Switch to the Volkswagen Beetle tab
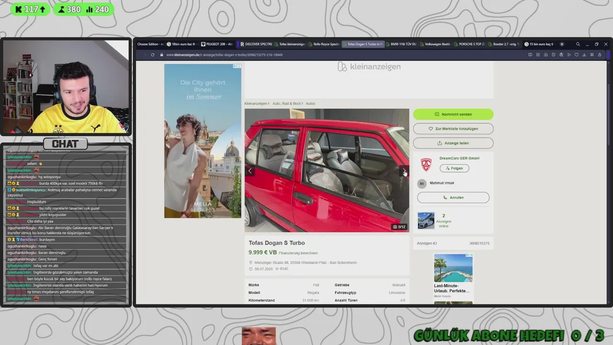The width and height of the screenshot is (613, 345). (435, 44)
